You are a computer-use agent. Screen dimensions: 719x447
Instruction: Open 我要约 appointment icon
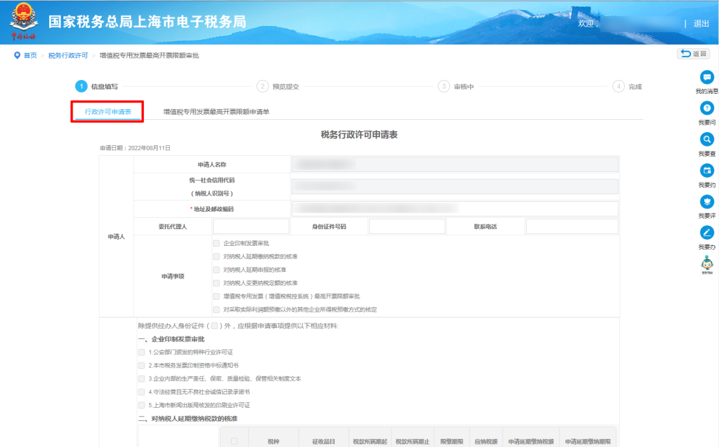click(706, 171)
